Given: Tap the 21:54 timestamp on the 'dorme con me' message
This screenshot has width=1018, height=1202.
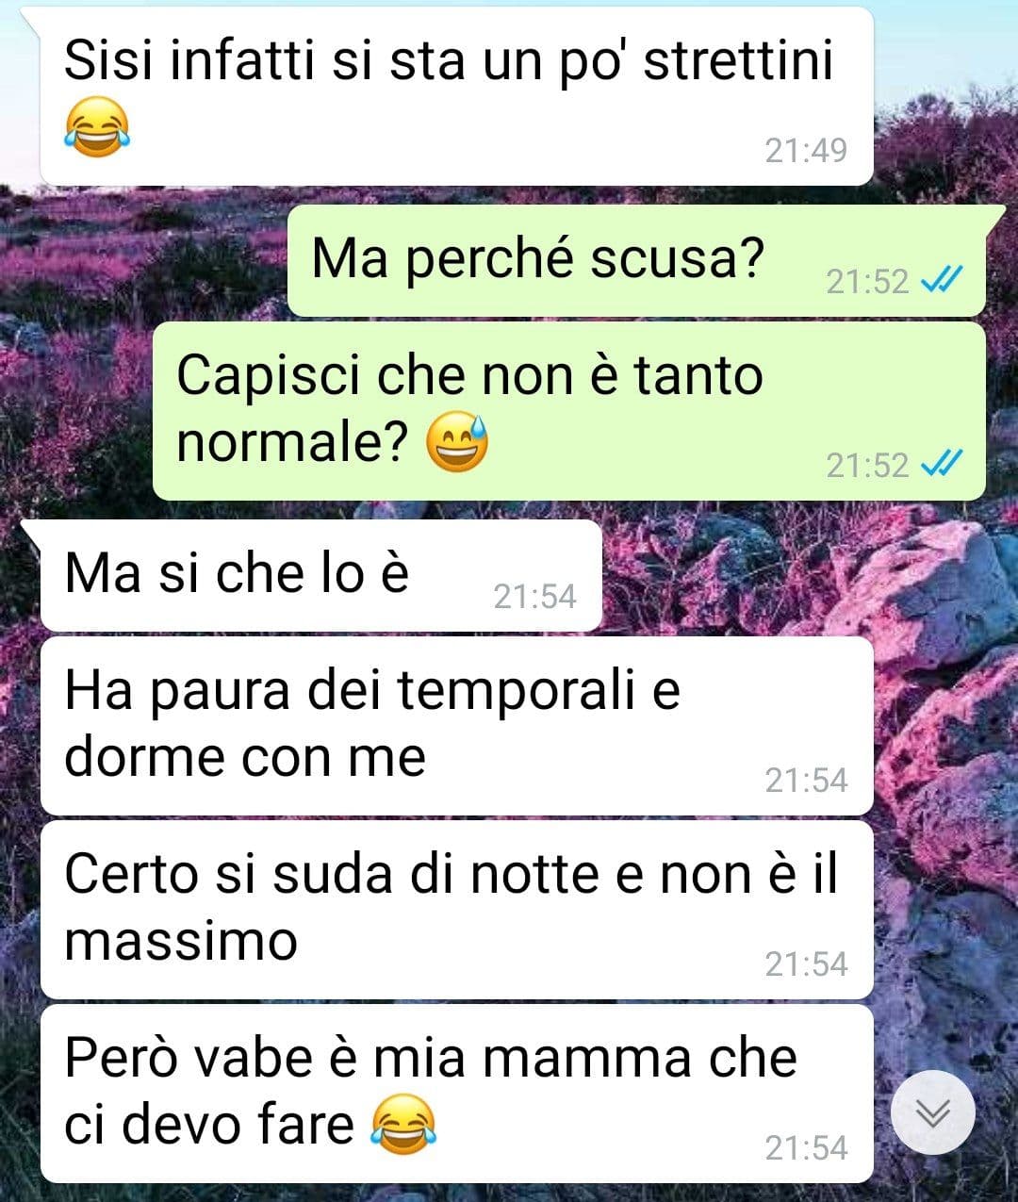Looking at the screenshot, I should click(806, 781).
